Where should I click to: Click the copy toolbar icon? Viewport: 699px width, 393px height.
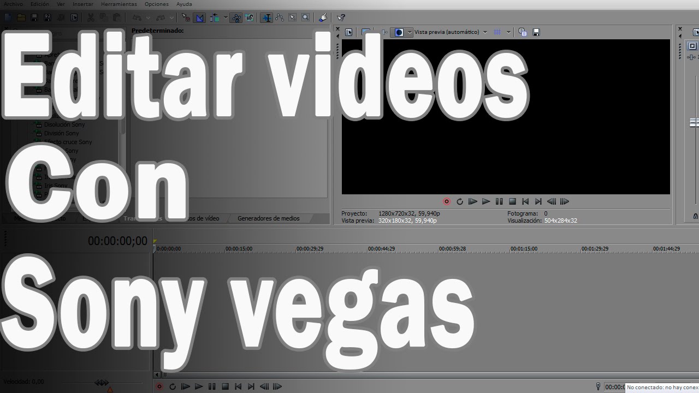(103, 17)
